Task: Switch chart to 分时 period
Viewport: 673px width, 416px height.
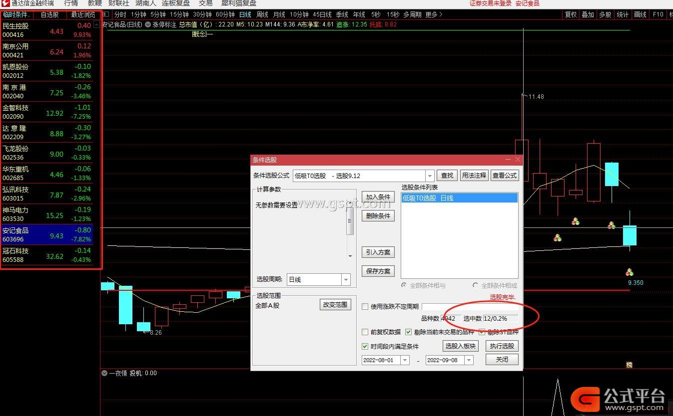Action: point(120,14)
